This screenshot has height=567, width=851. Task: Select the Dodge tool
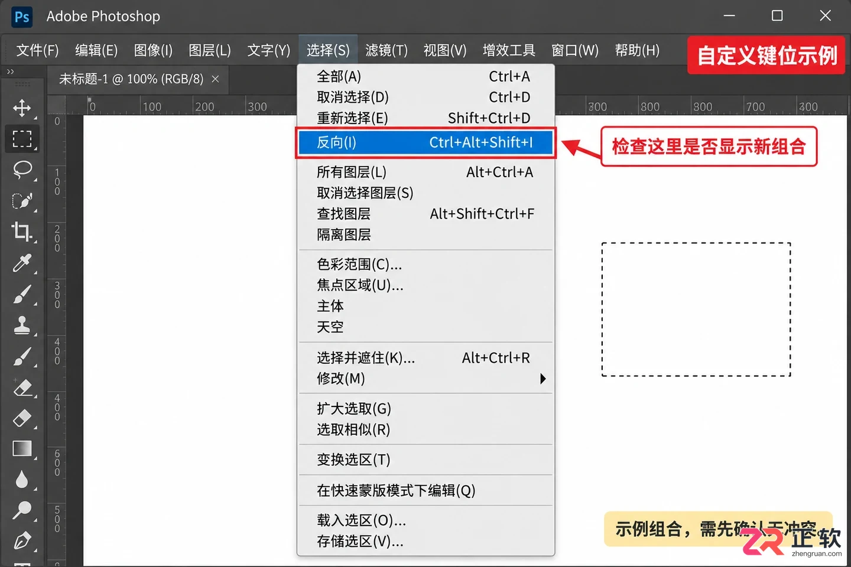(22, 510)
